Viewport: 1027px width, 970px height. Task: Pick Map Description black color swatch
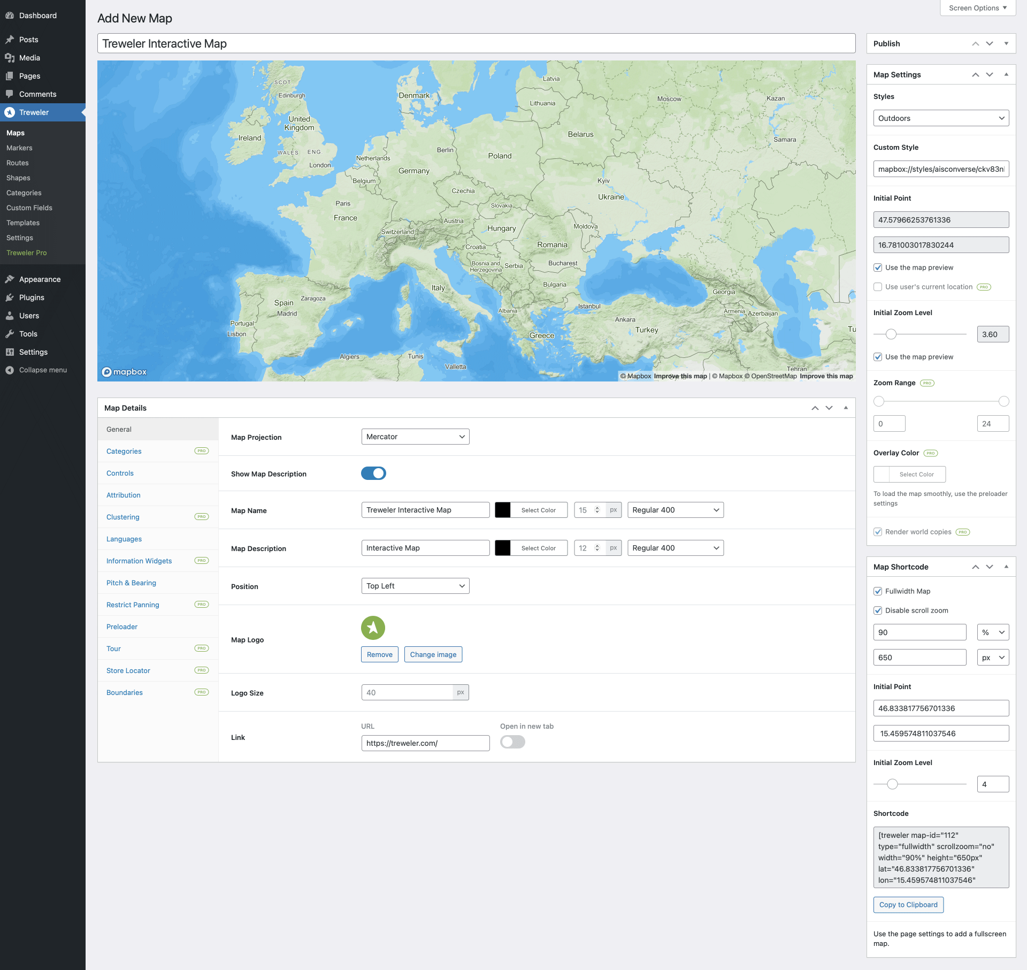[x=503, y=548]
